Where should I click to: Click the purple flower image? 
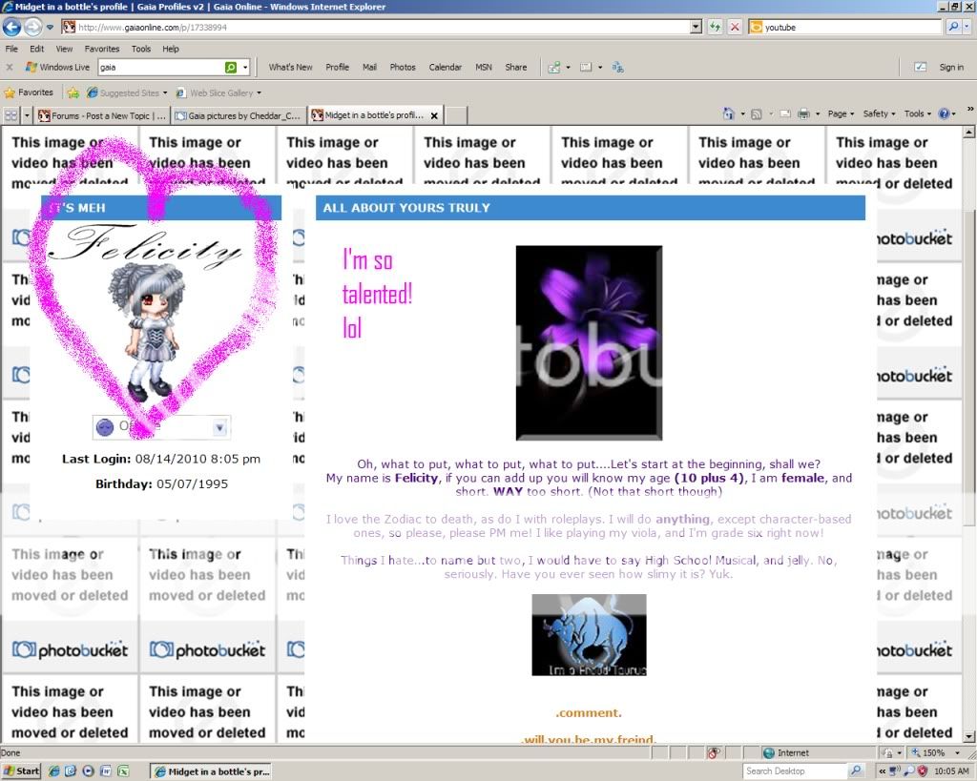[x=589, y=343]
